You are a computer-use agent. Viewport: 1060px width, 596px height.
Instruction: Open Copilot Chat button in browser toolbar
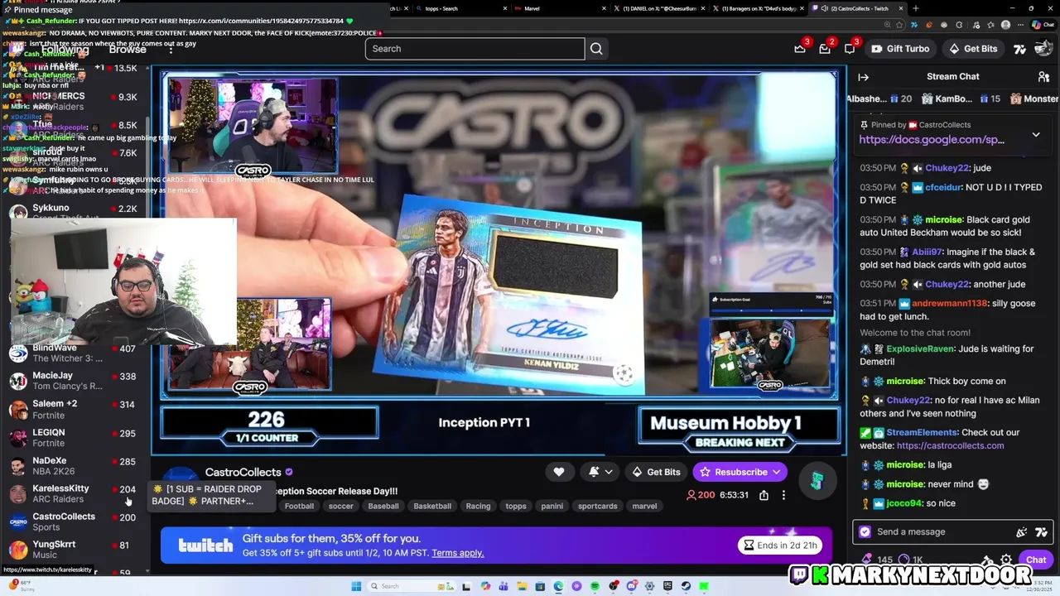[x=1043, y=25]
